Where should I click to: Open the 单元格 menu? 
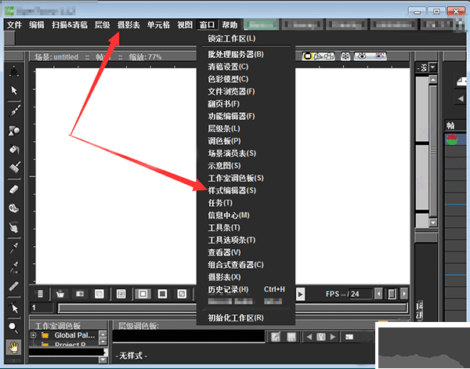tap(158, 25)
